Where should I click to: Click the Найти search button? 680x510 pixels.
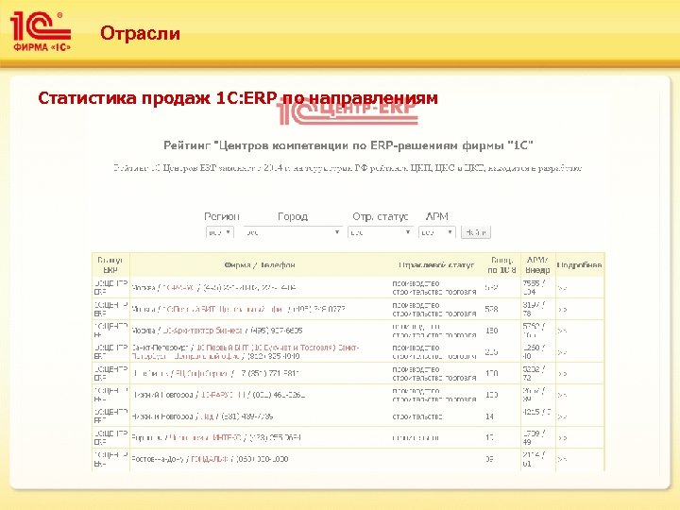476,232
